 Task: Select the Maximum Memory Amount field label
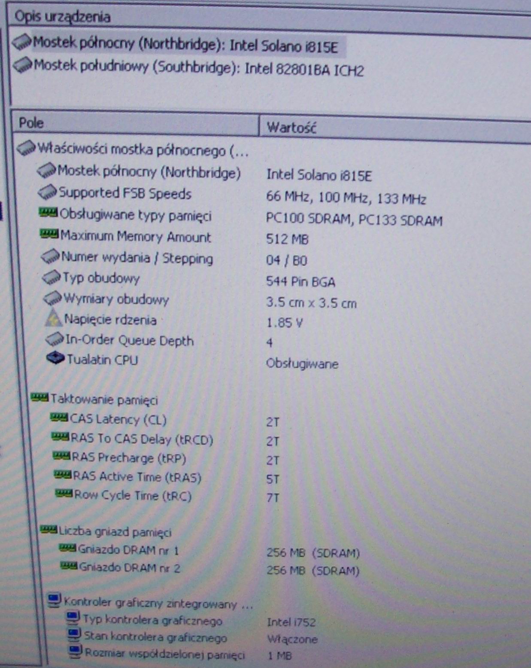(136, 236)
